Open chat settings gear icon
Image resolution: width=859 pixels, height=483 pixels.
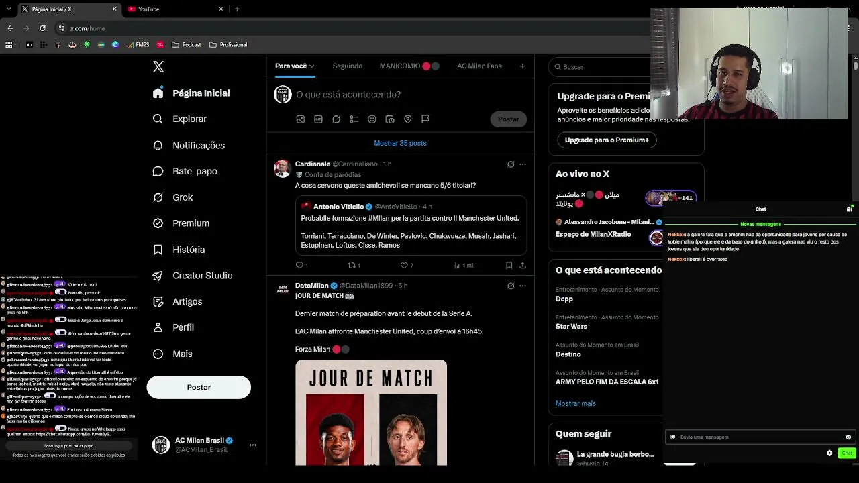click(x=829, y=453)
